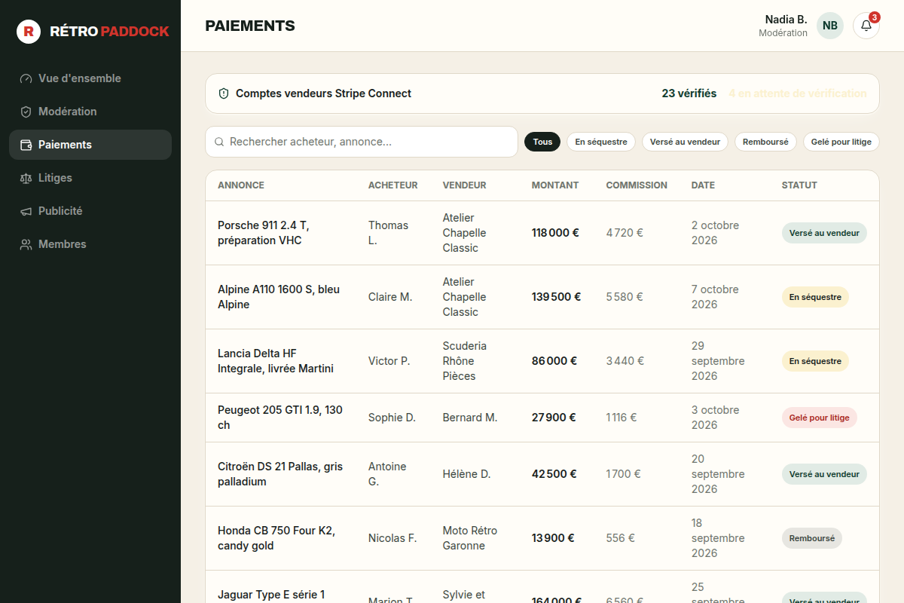
Task: Click the NB user avatar
Action: coord(830,26)
